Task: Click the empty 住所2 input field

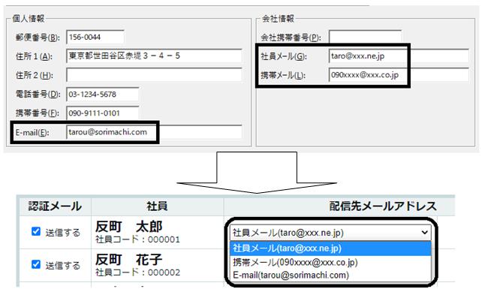Action: click(x=154, y=75)
